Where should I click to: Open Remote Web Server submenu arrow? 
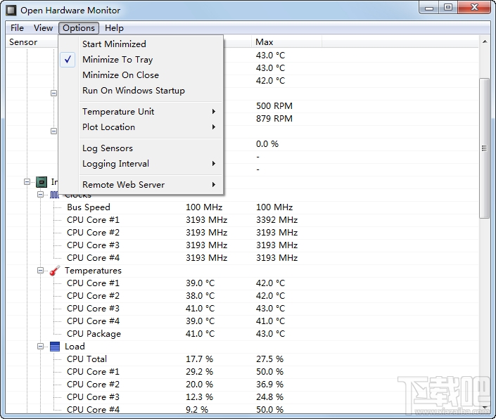[x=214, y=184]
